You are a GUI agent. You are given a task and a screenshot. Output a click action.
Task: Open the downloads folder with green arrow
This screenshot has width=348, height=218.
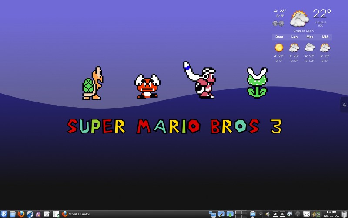[230, 214]
